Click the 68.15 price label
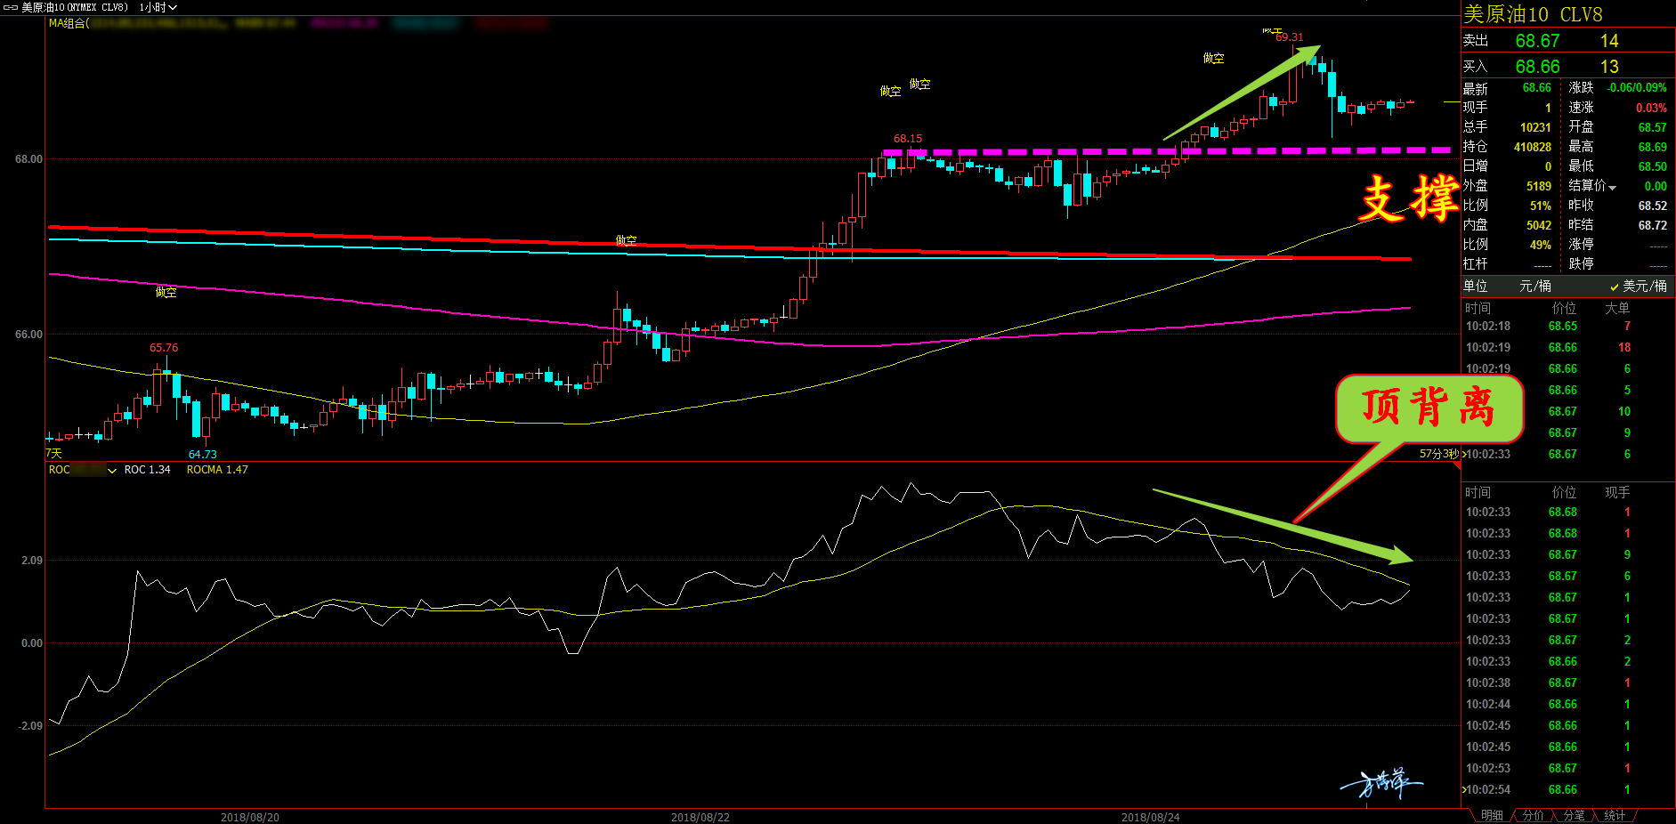This screenshot has width=1676, height=824. pos(908,139)
